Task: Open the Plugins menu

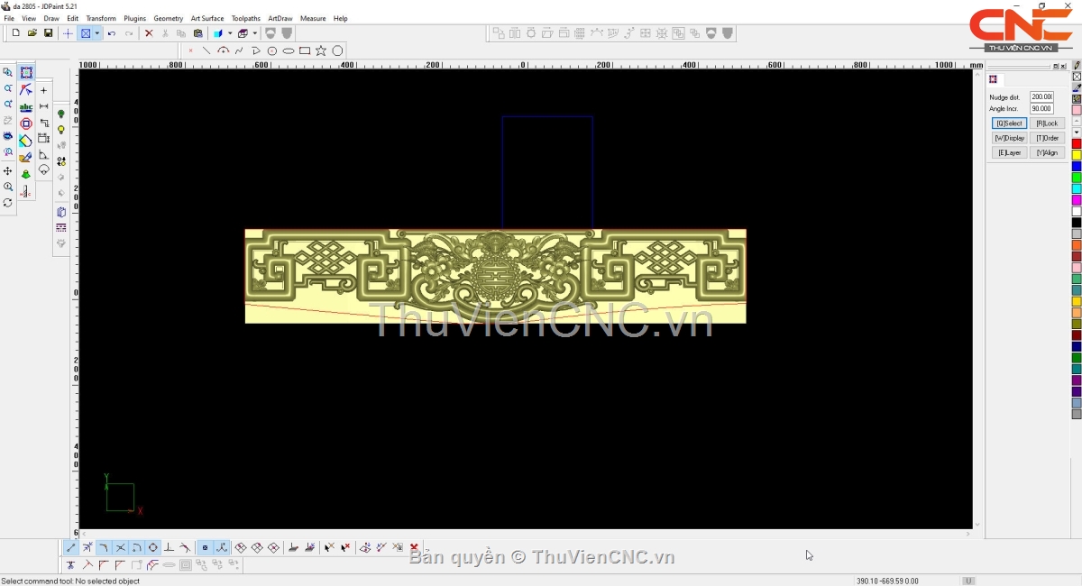Action: coord(134,18)
